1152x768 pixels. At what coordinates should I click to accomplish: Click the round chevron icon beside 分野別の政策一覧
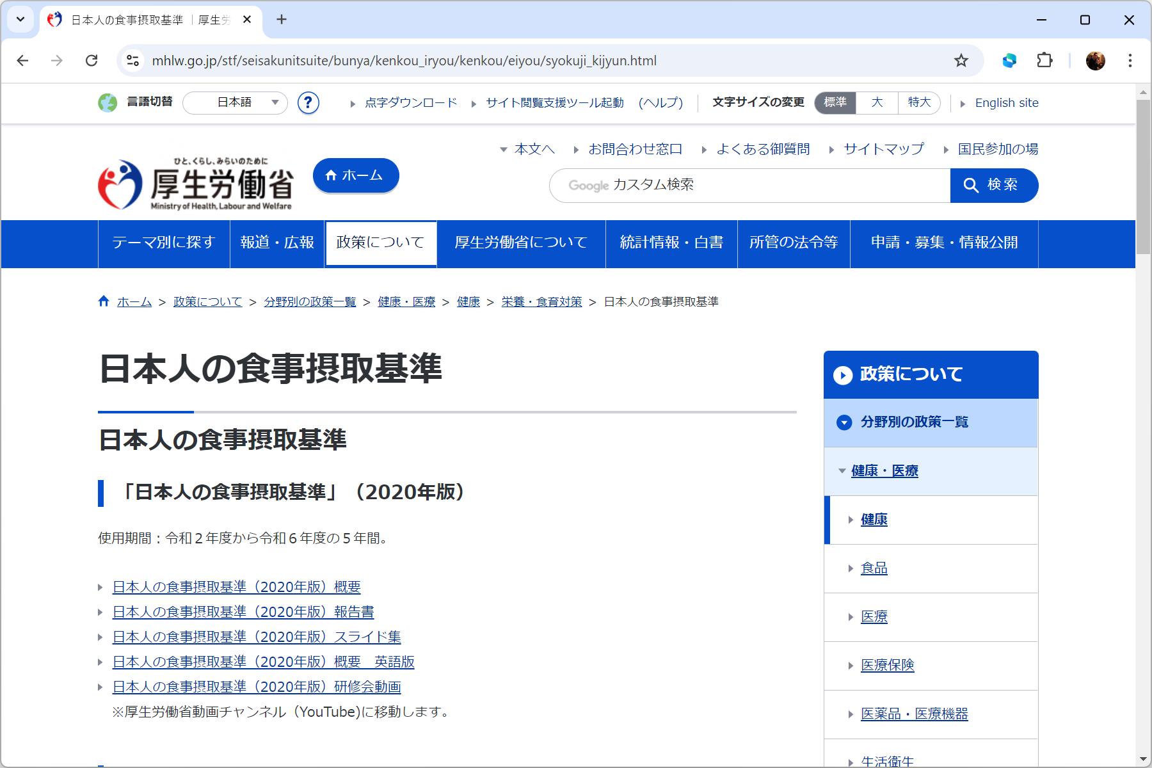(844, 422)
